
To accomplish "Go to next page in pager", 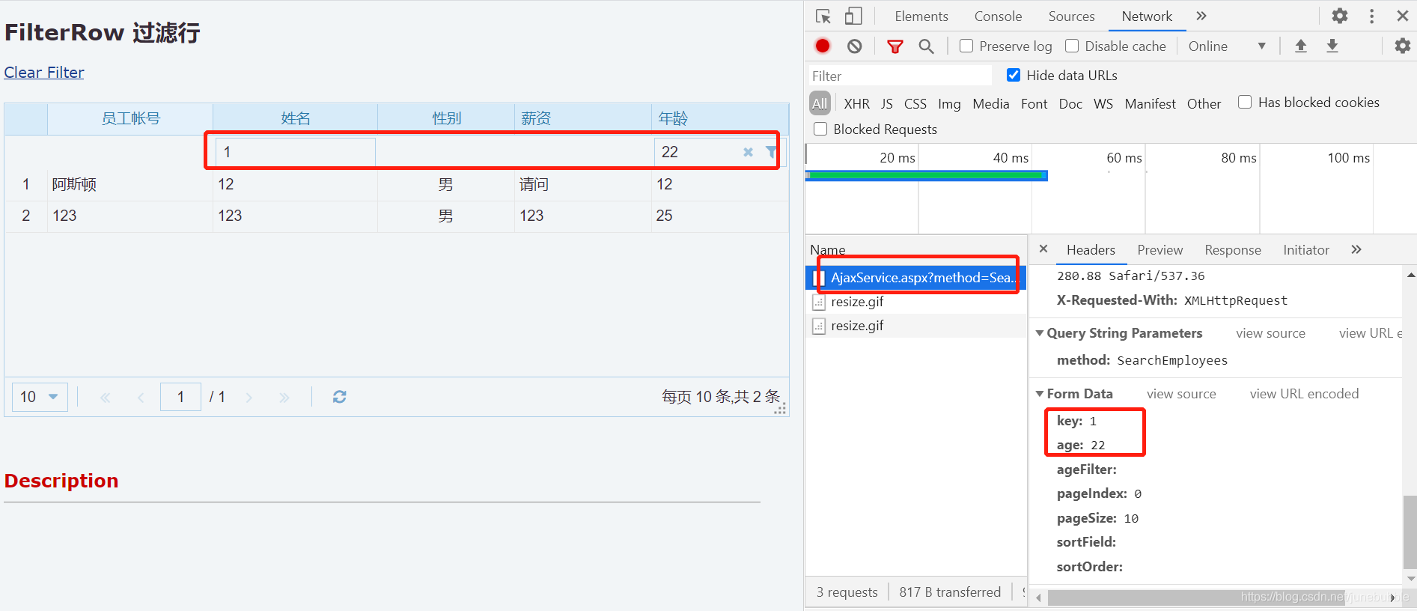I will (x=249, y=398).
